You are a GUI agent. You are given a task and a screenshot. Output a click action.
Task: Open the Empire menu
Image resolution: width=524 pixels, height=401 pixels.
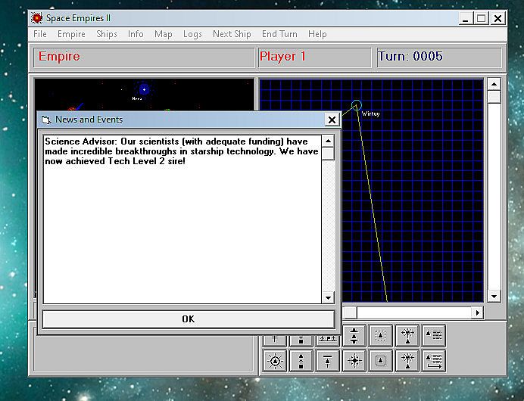point(71,34)
